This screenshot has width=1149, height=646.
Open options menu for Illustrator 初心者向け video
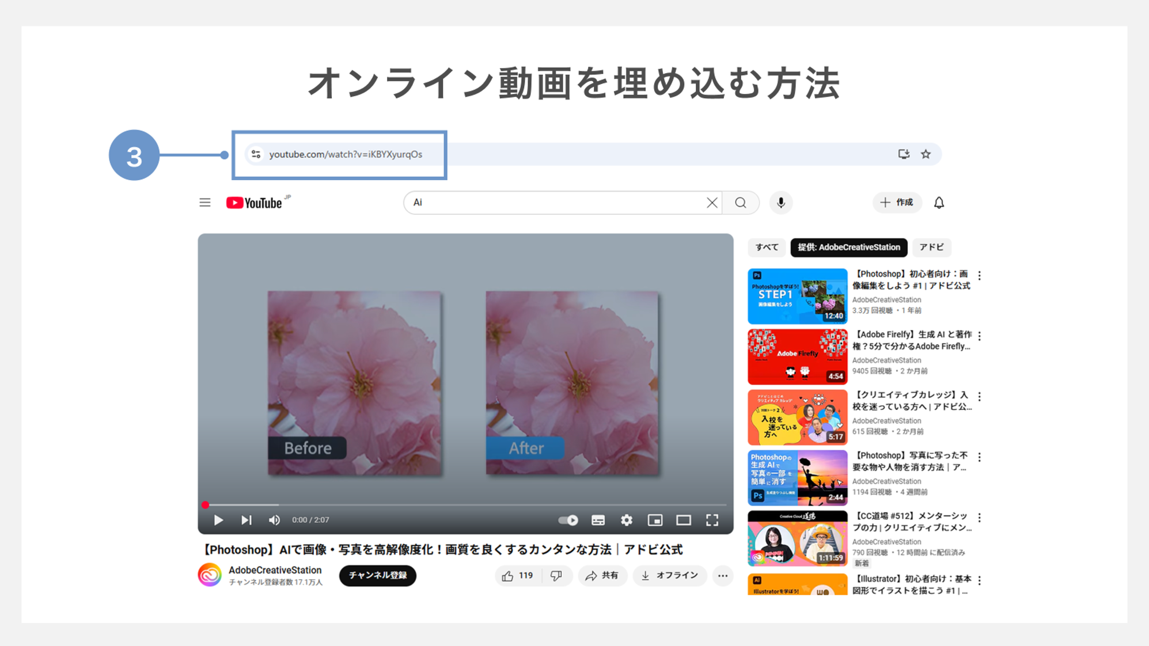pos(980,580)
